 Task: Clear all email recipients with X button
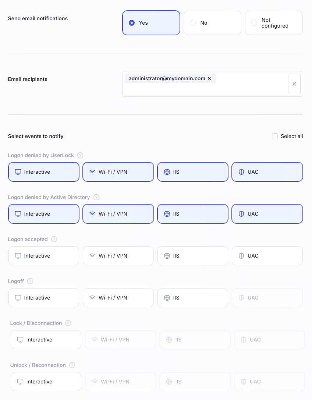(294, 84)
